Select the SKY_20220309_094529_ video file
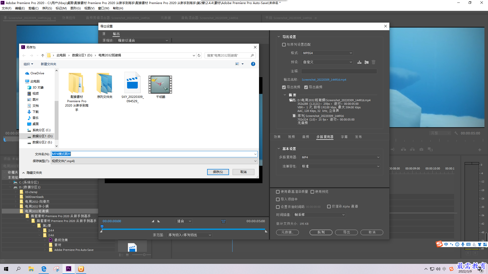 [x=132, y=88]
